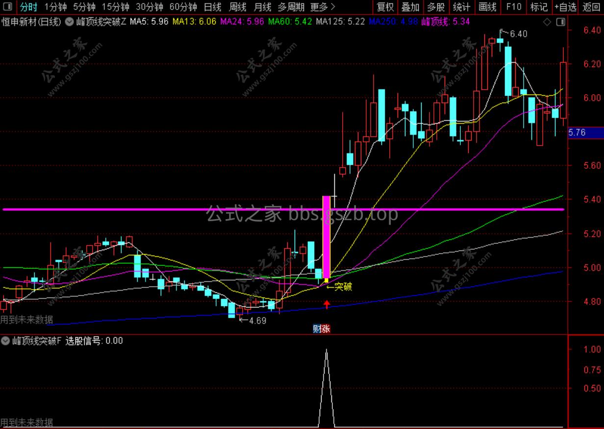Click the 用到未来数据 notice in the main chart
The height and width of the screenshot is (429, 604).
26,320
